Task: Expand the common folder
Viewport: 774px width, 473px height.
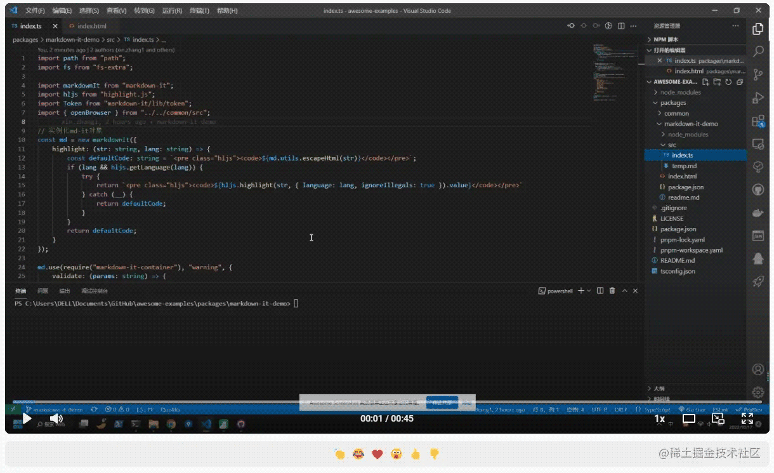Action: pos(695,114)
